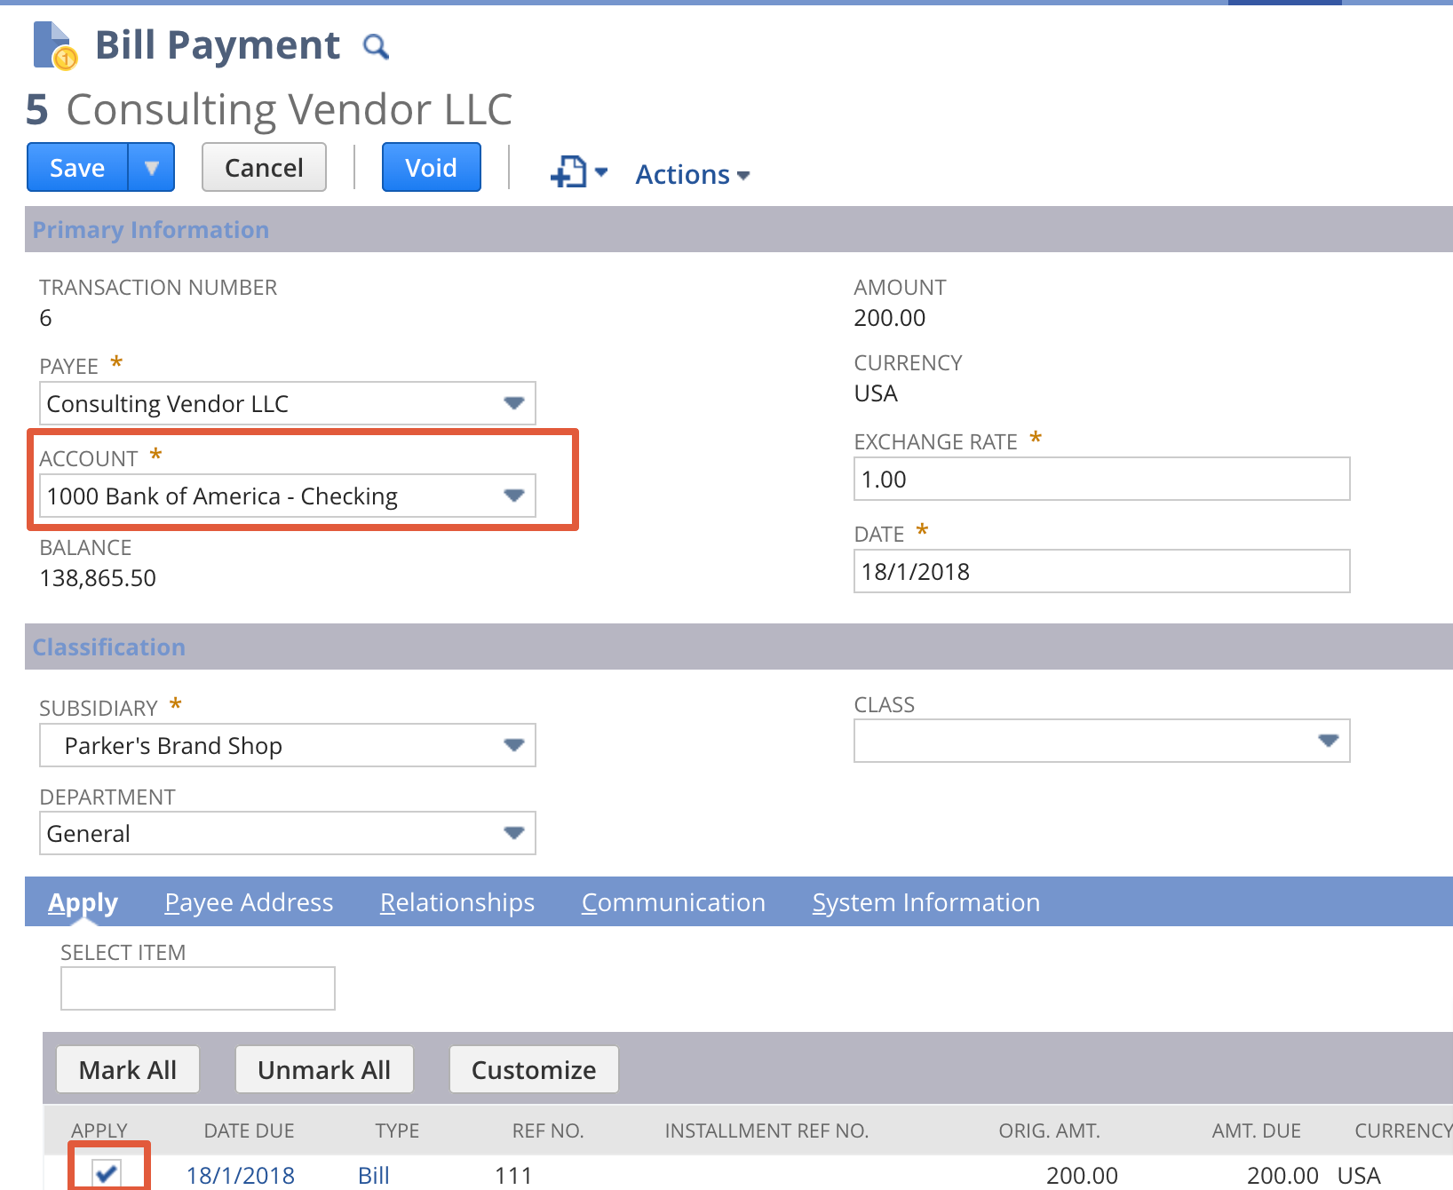Open the Relationships tab
This screenshot has width=1453, height=1190.
pos(457,902)
